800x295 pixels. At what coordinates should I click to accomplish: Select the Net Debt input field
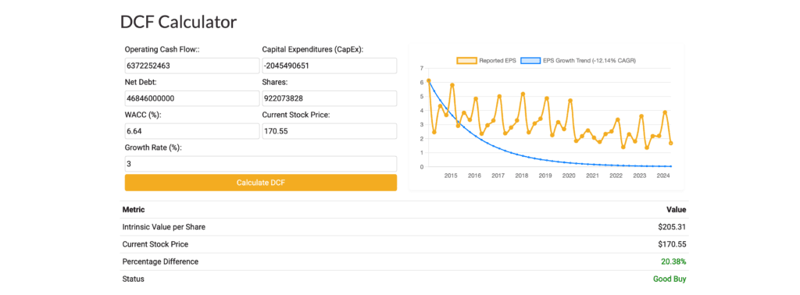pos(192,98)
